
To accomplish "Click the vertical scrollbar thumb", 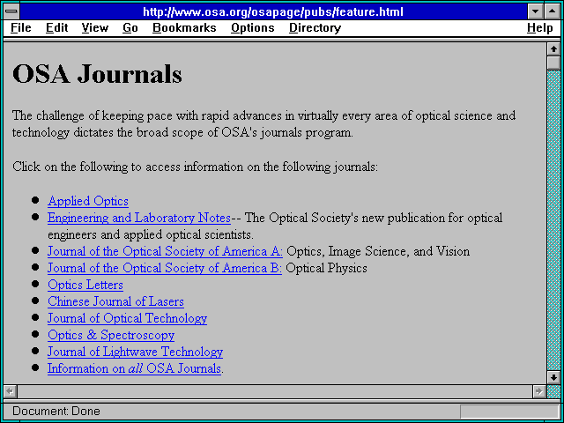I will (x=553, y=63).
